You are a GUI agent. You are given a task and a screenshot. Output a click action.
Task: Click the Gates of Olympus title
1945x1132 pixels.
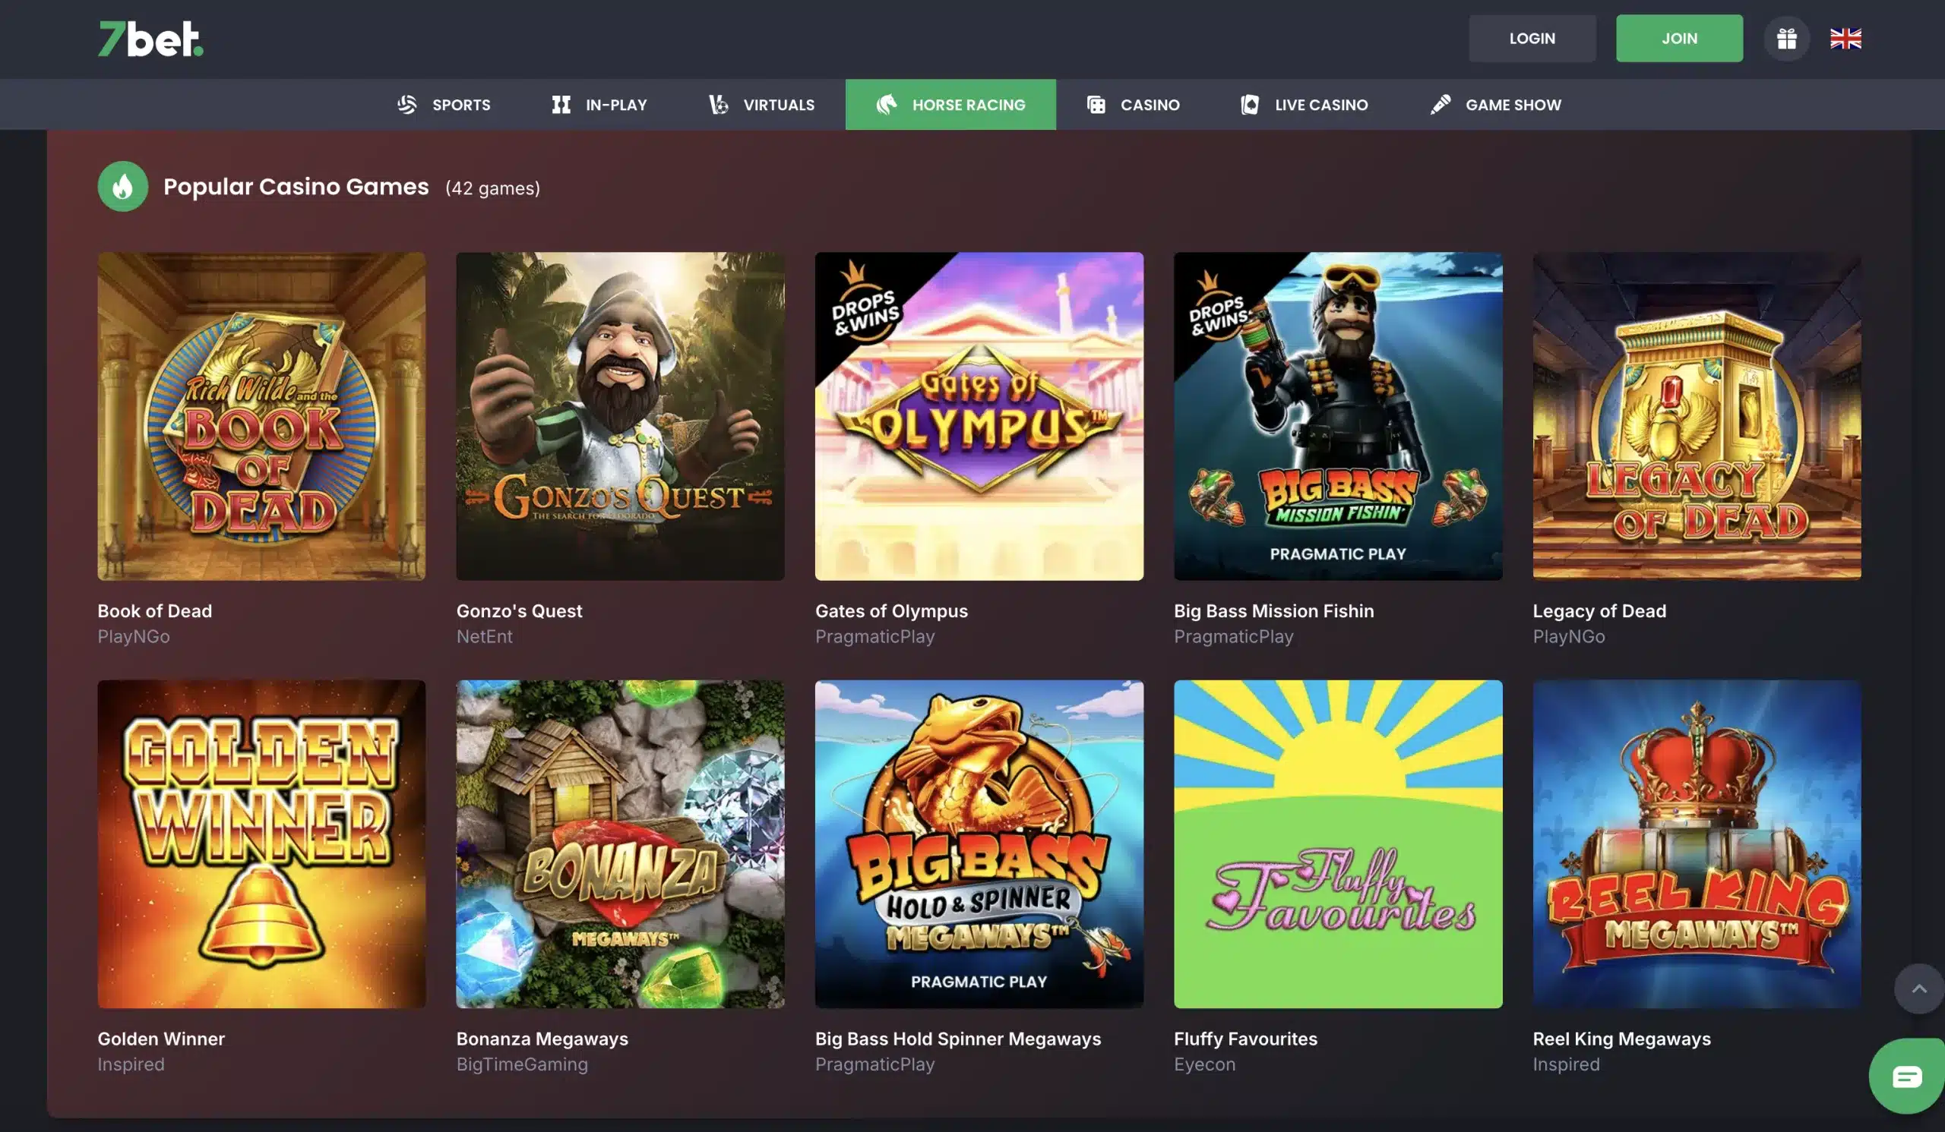tap(891, 610)
